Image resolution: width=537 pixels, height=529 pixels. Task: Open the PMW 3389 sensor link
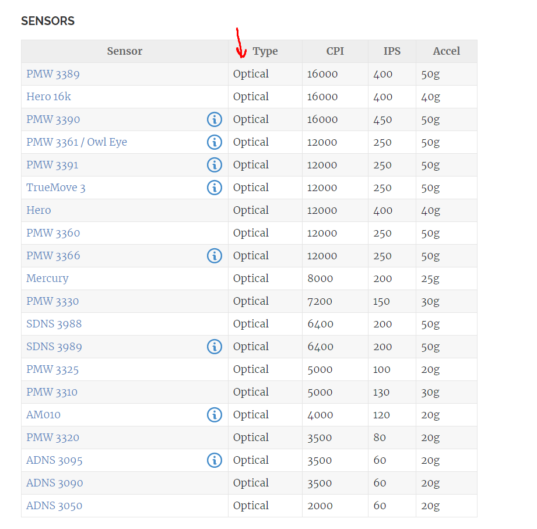pyautogui.click(x=53, y=74)
